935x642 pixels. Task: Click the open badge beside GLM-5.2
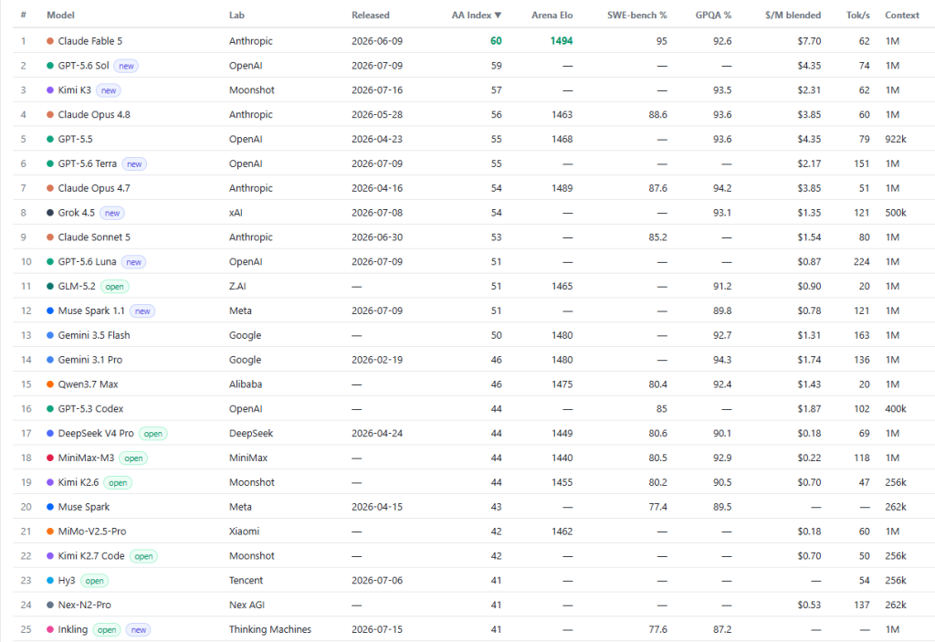tap(114, 287)
